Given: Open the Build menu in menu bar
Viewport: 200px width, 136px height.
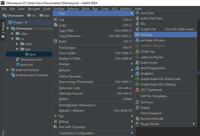Looking at the screenshot, I should click(x=86, y=9).
